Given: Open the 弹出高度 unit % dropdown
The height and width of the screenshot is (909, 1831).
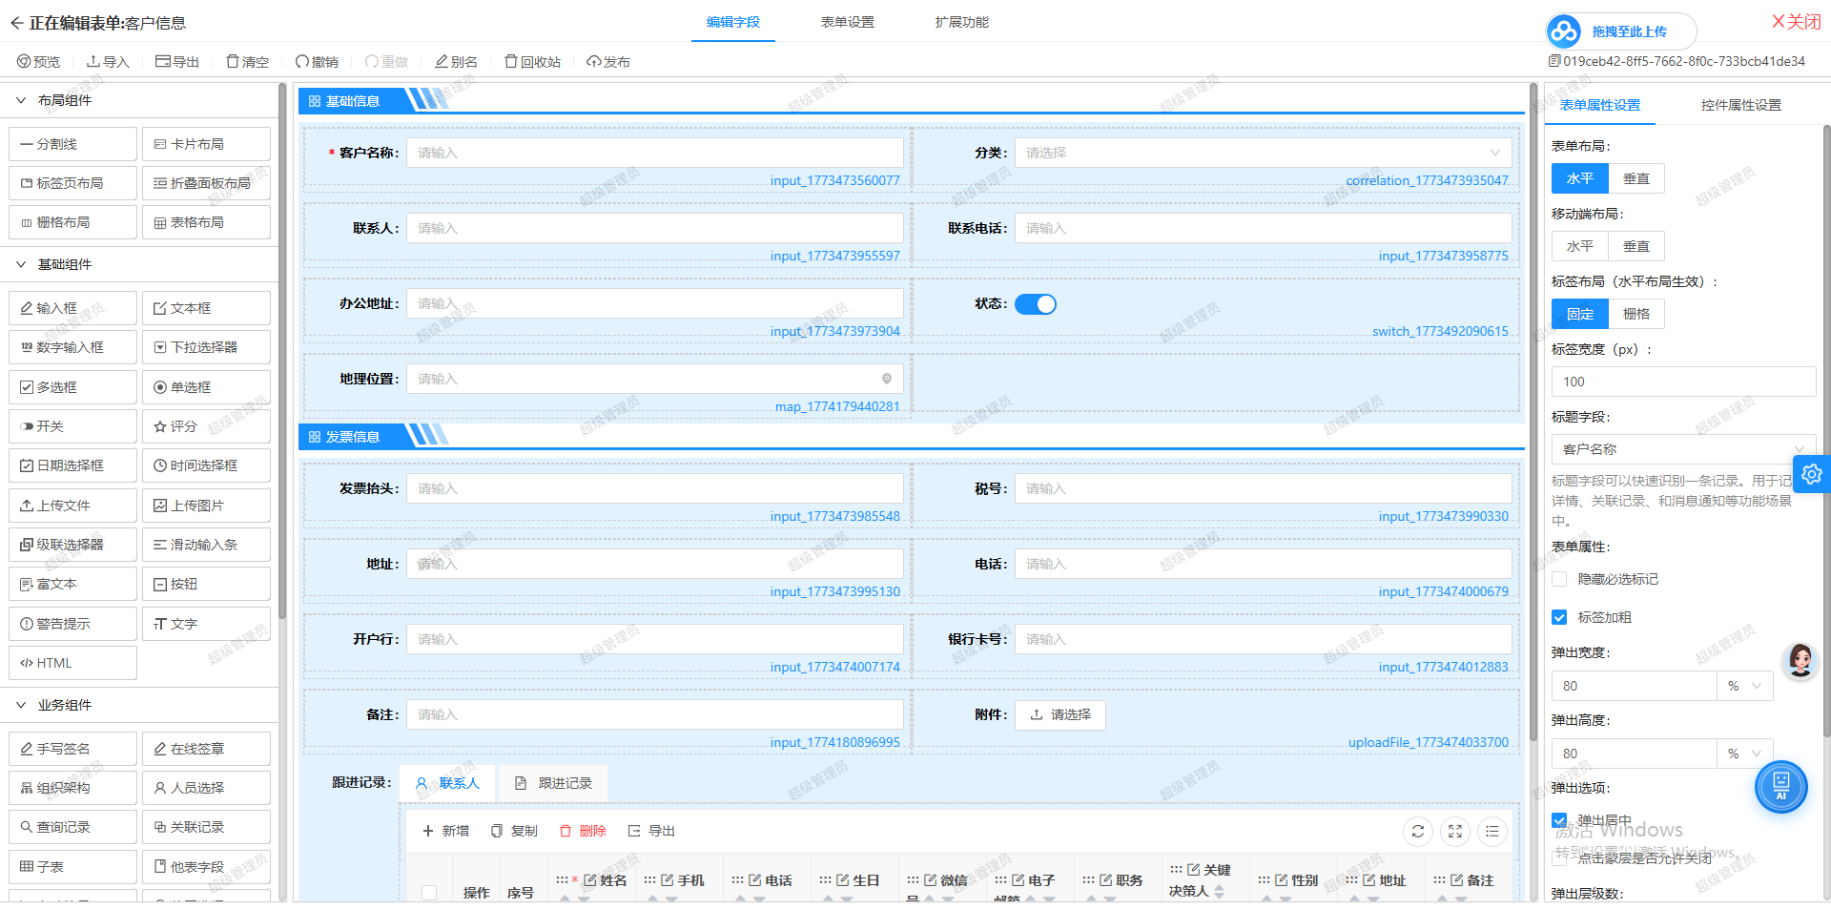Looking at the screenshot, I should click(x=1745, y=754).
